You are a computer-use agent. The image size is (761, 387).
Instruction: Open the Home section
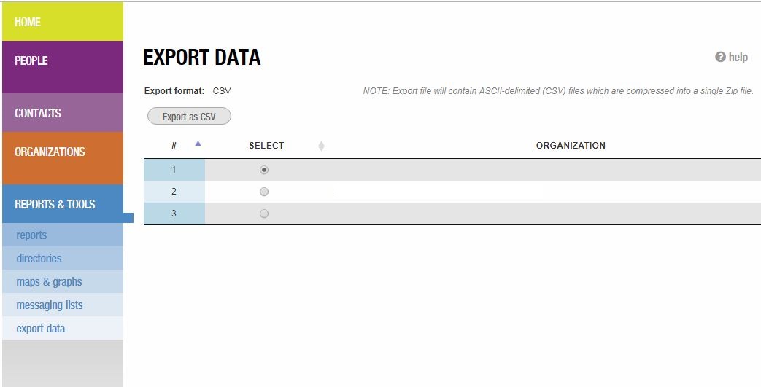(63, 21)
